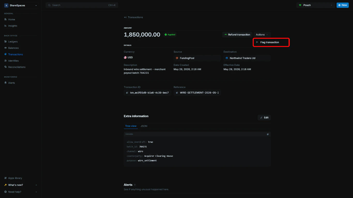The height and width of the screenshot is (198, 353).
Task: Click the magnifier icon in search
Action: pos(49,5)
